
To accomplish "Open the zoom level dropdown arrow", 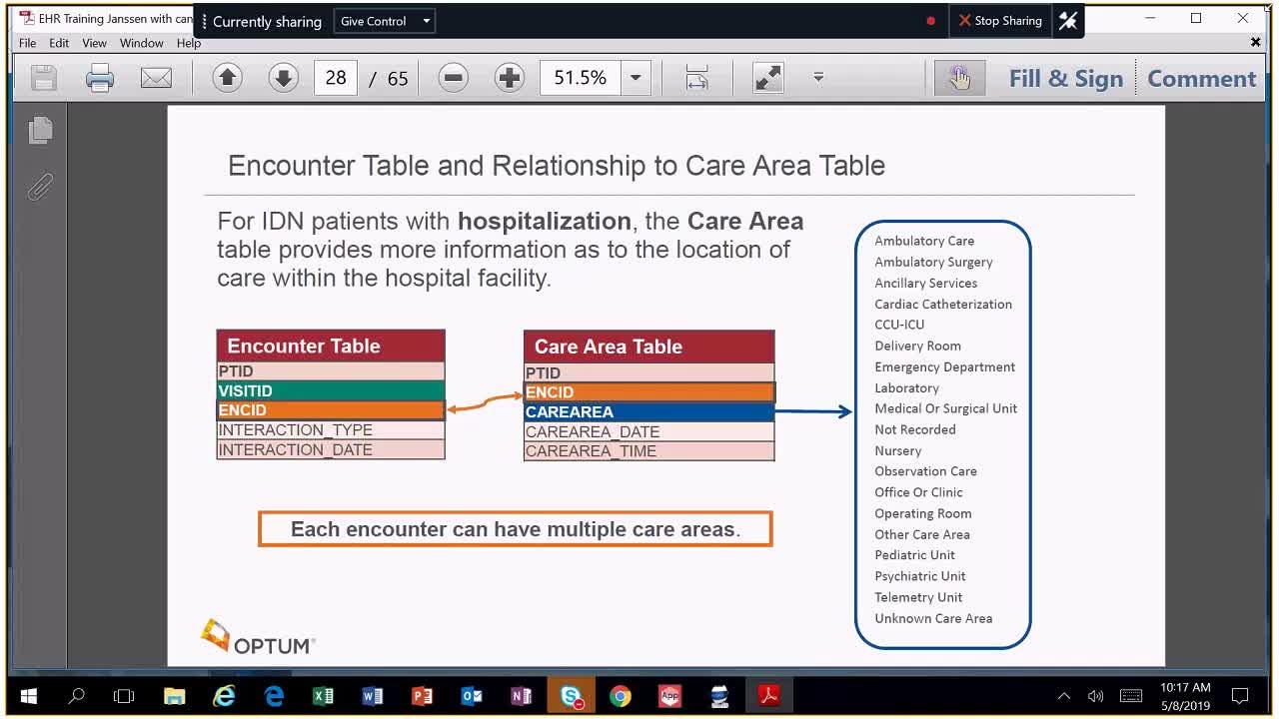I will (x=636, y=78).
